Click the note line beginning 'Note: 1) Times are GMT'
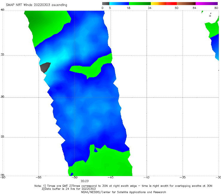 (123, 186)
